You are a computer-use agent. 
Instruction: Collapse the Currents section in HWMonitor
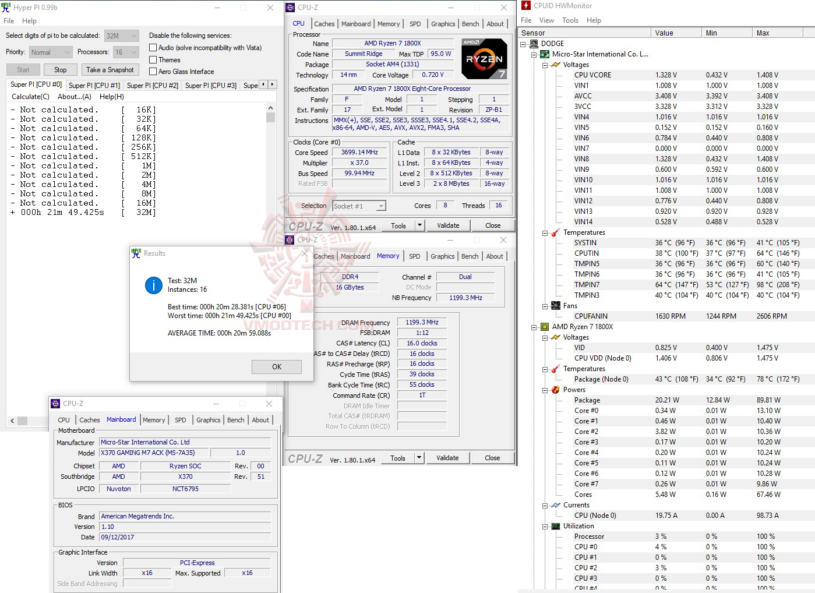pos(545,505)
